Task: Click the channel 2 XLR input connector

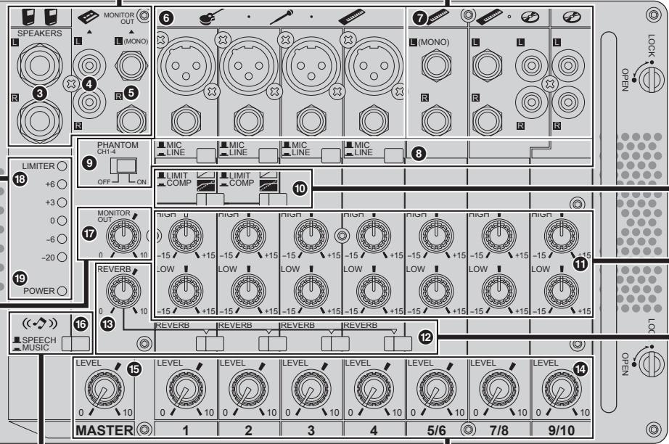Action: coord(249,66)
